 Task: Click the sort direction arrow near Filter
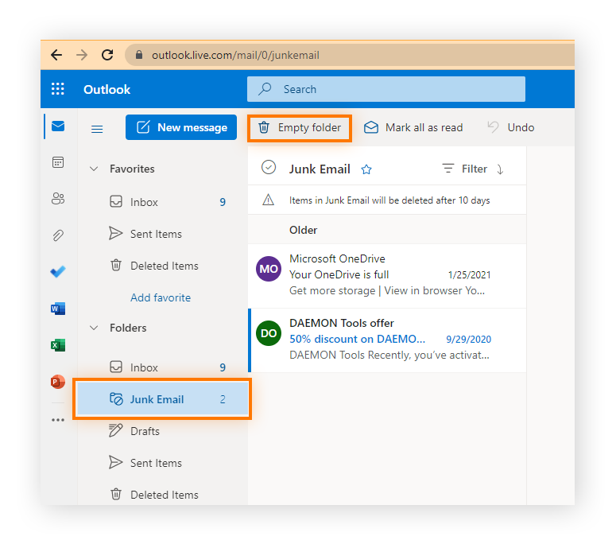click(500, 169)
